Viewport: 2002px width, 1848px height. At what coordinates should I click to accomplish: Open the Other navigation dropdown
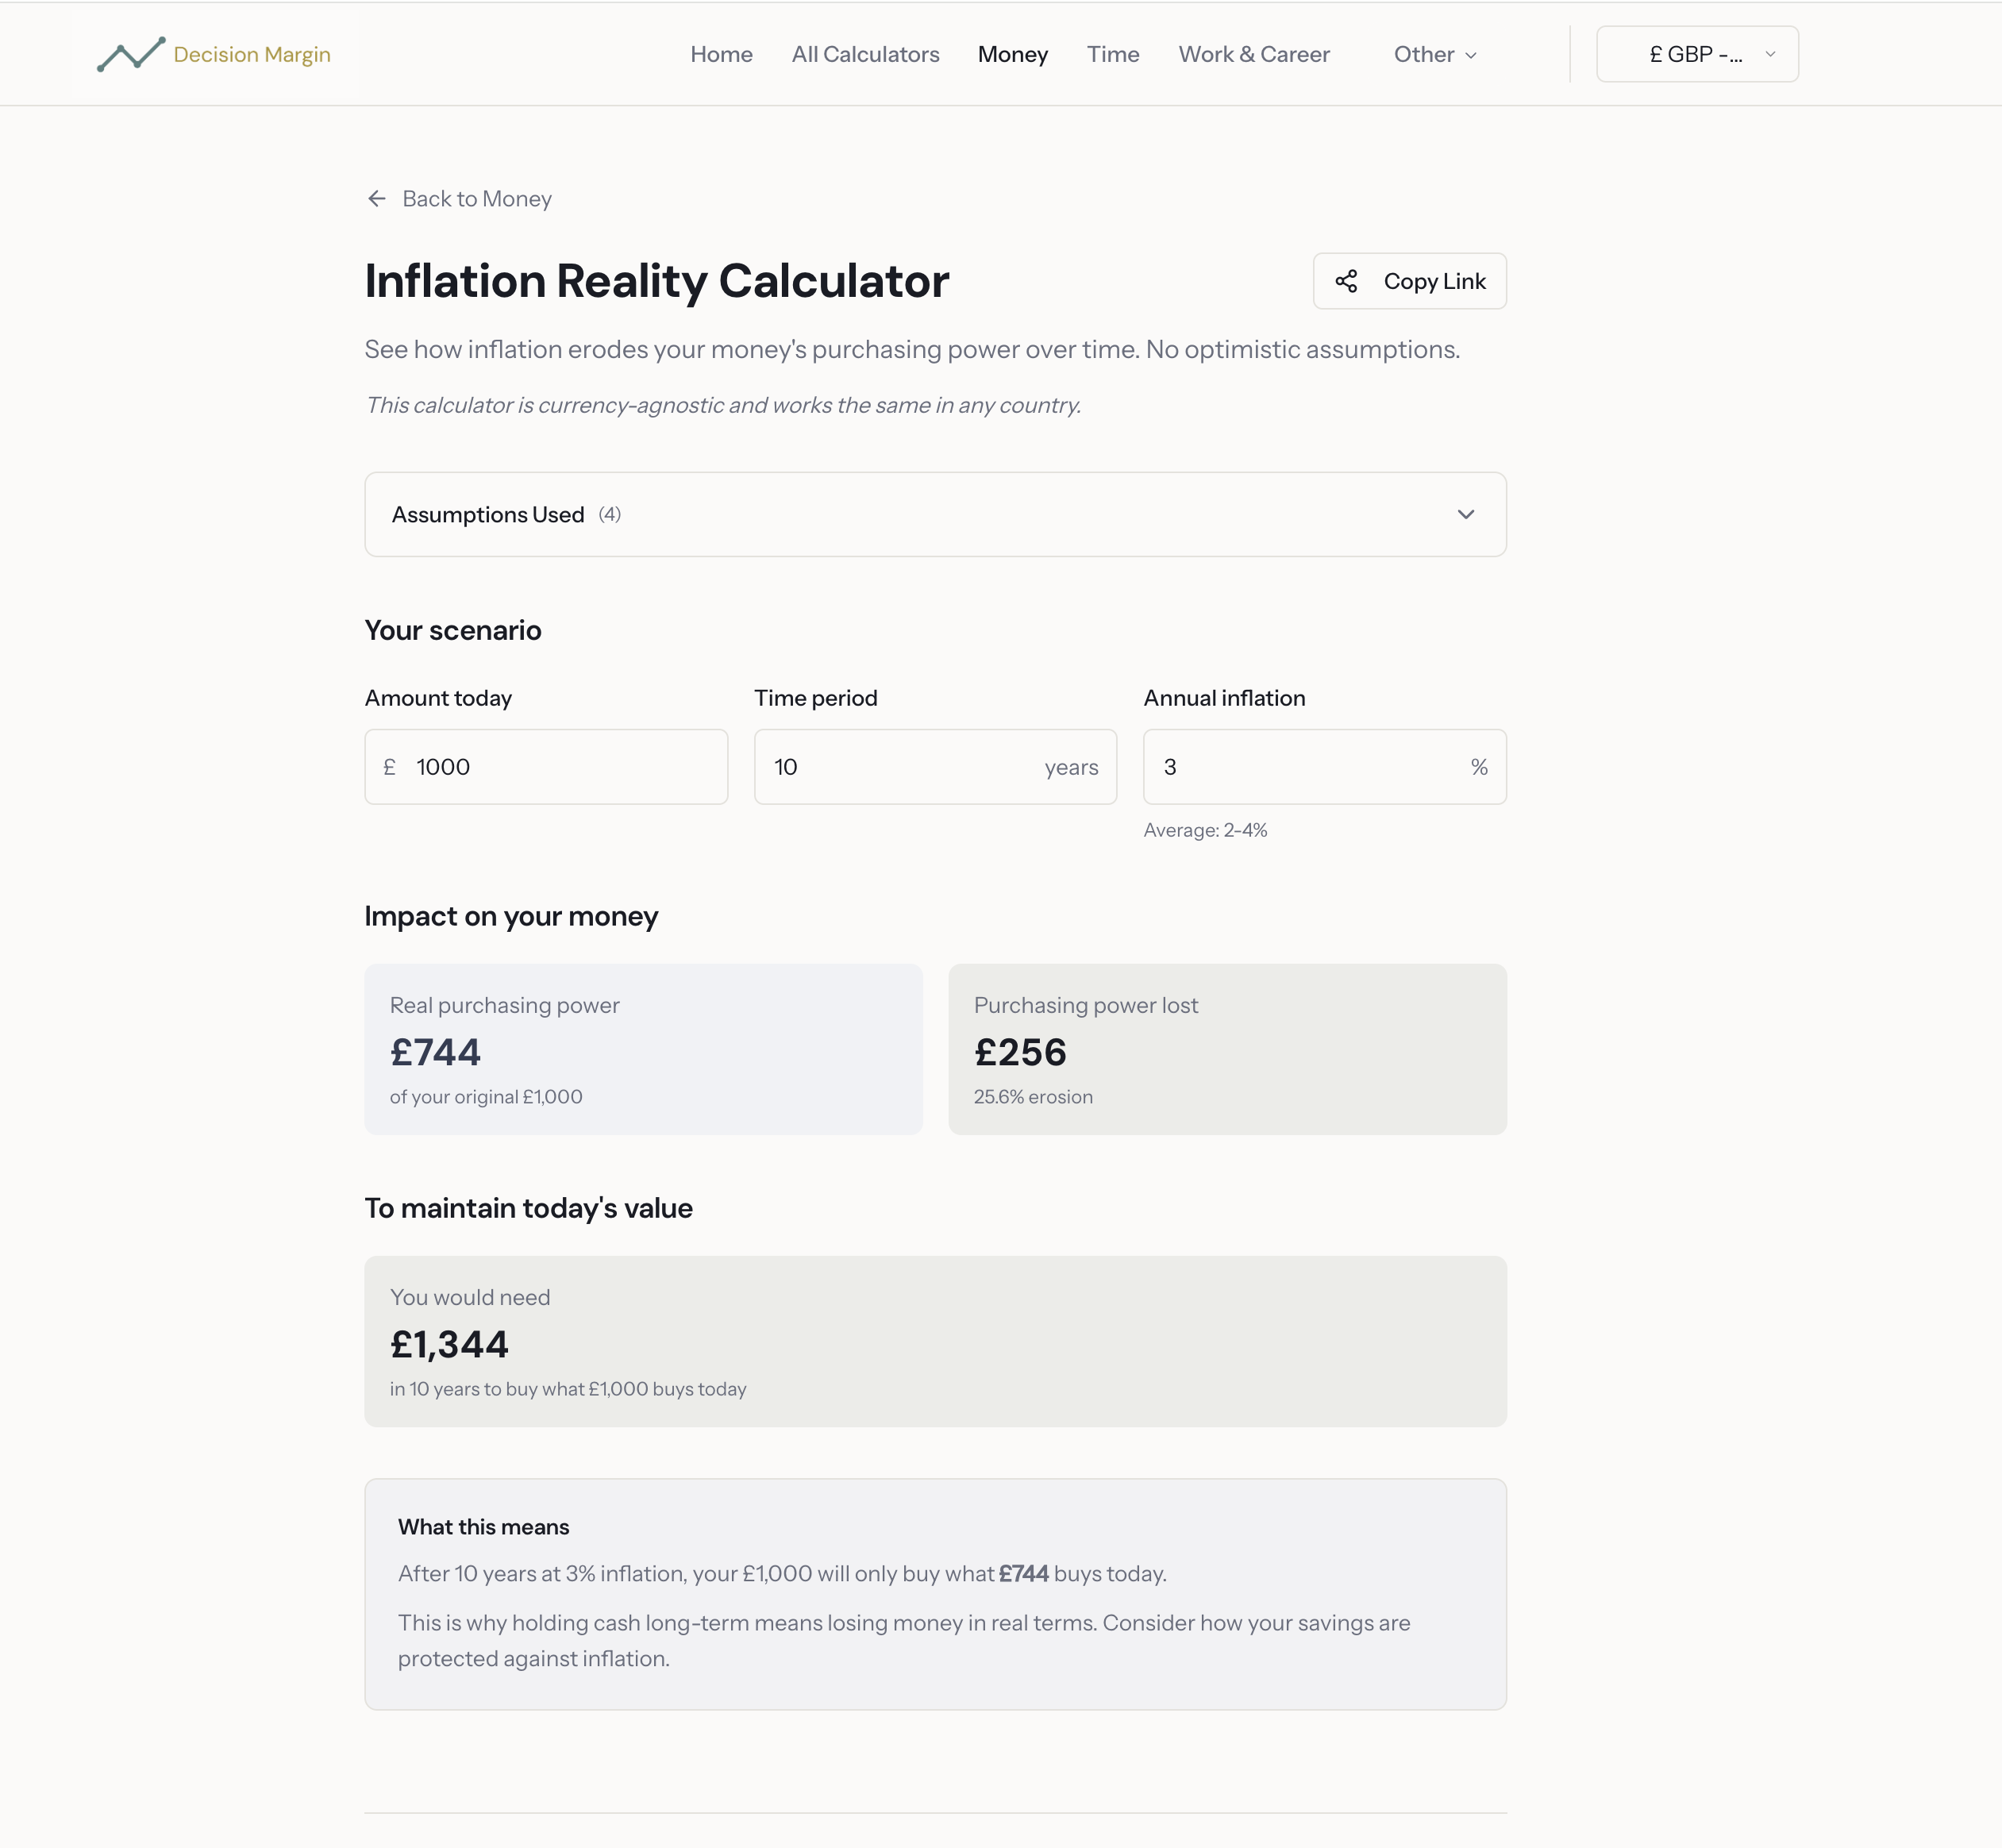click(1432, 55)
